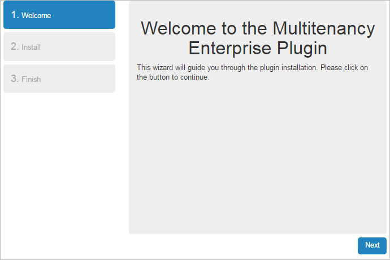Click the word 'Multitenancy' in the heading

point(324,29)
